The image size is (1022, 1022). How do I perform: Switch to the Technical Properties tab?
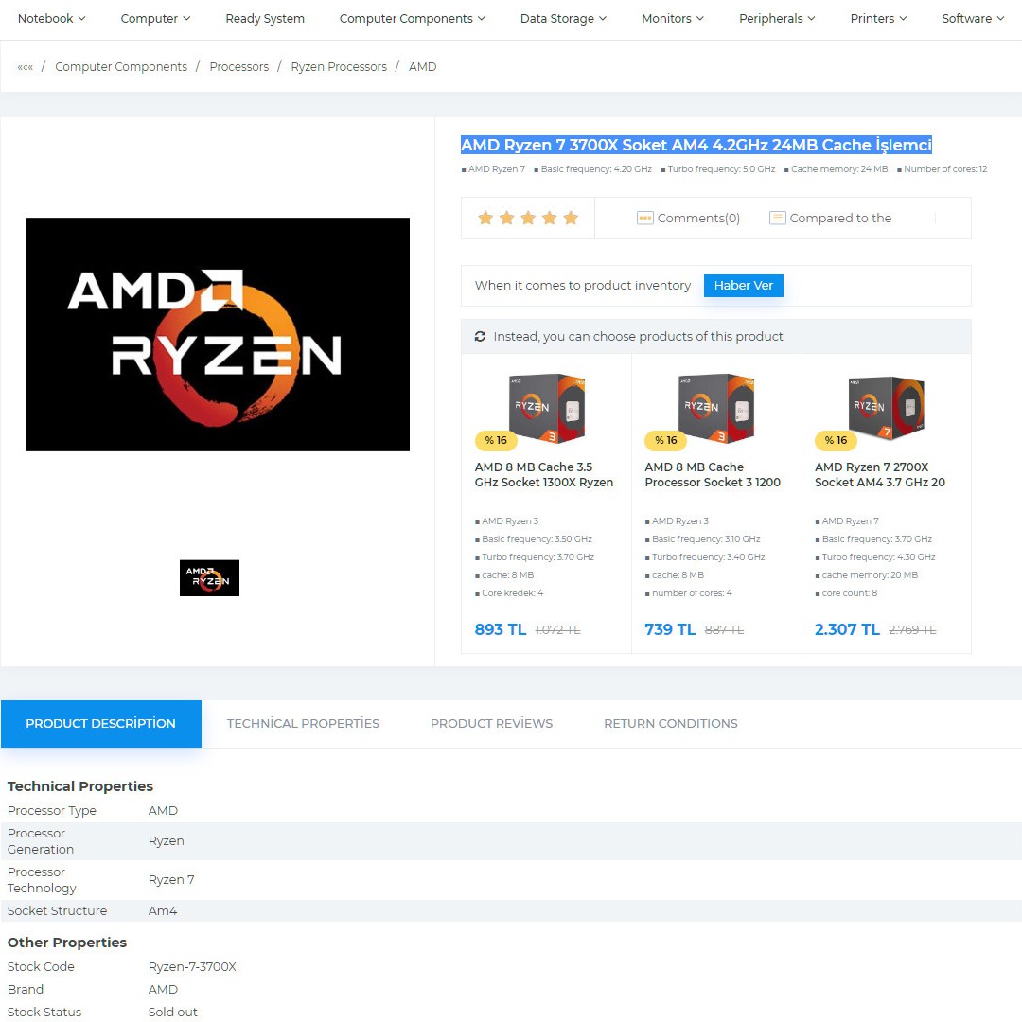(x=303, y=724)
